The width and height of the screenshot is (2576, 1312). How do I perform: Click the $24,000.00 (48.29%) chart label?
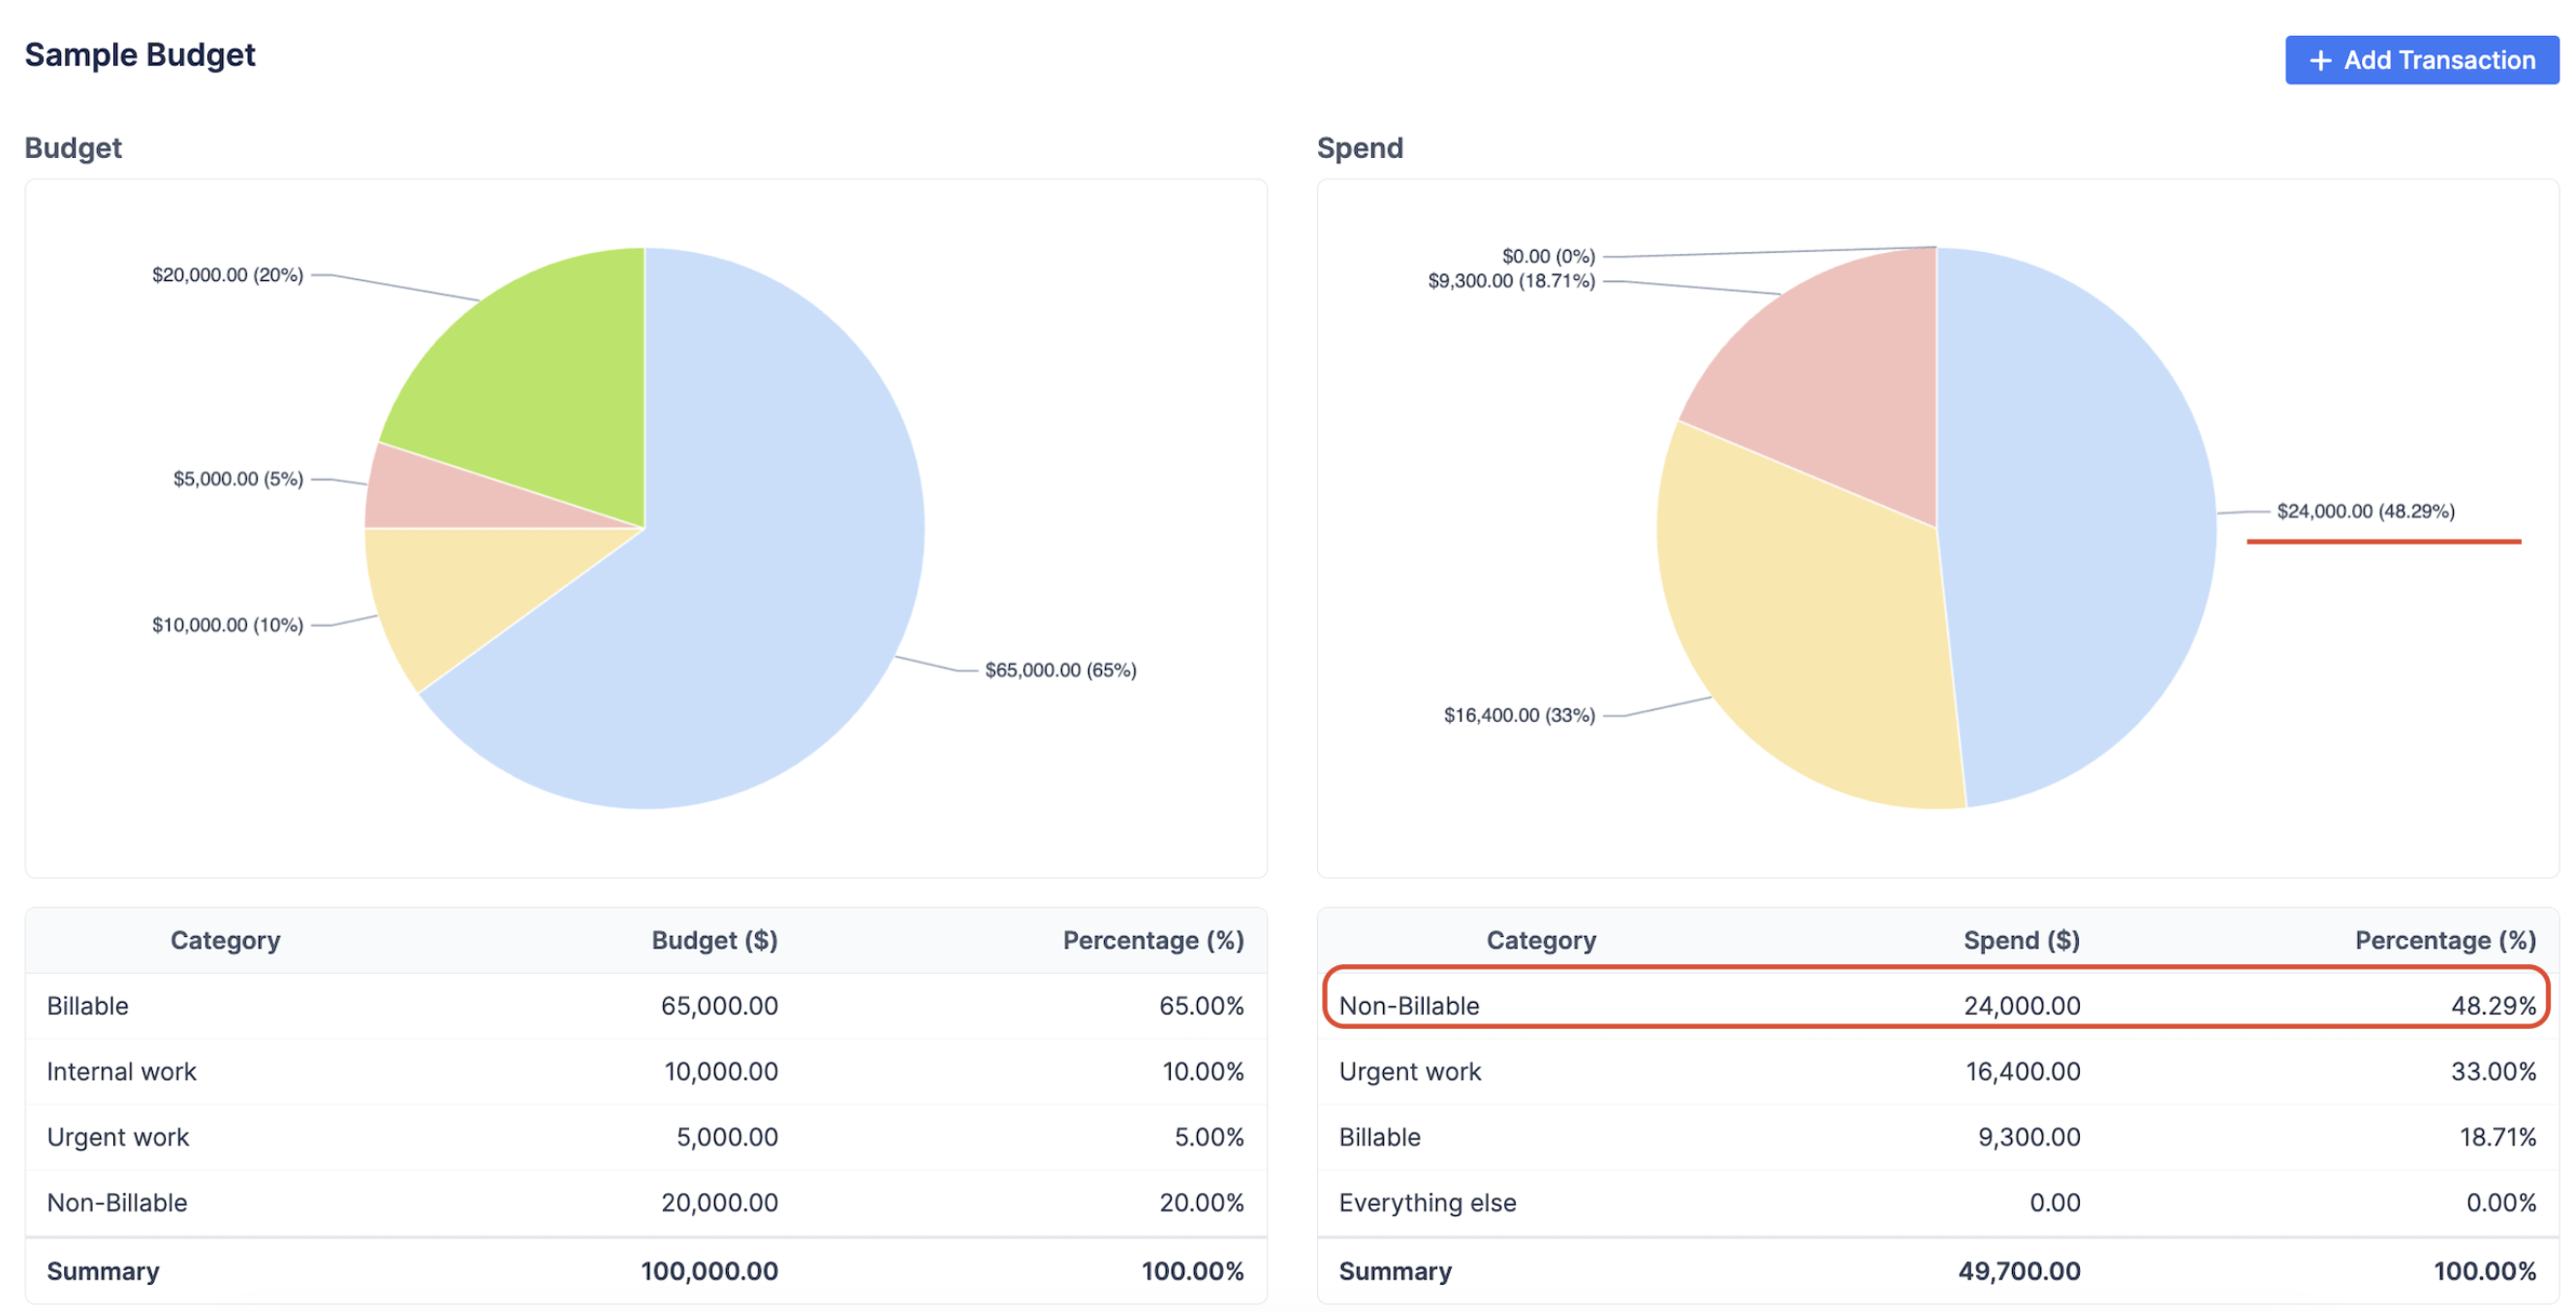click(2365, 511)
